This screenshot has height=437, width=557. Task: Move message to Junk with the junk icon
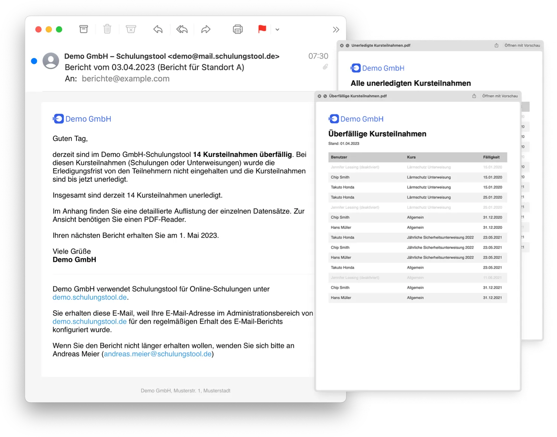tap(131, 29)
